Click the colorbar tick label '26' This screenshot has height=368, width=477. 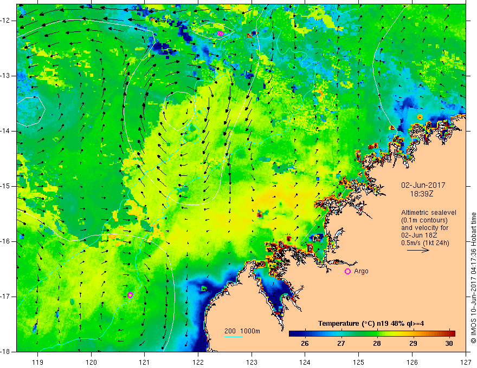[x=305, y=344]
